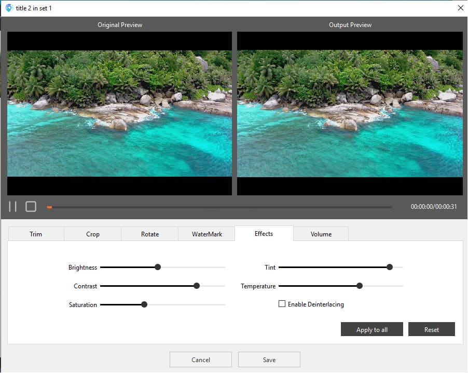Select the Effects tab
Image resolution: width=468 pixels, height=373 pixels.
264,234
